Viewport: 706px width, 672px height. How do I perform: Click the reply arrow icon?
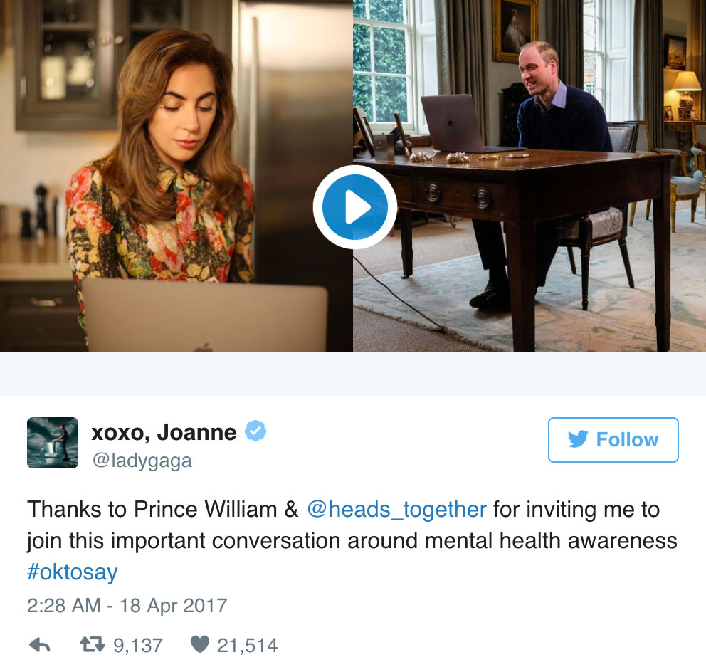(x=40, y=646)
